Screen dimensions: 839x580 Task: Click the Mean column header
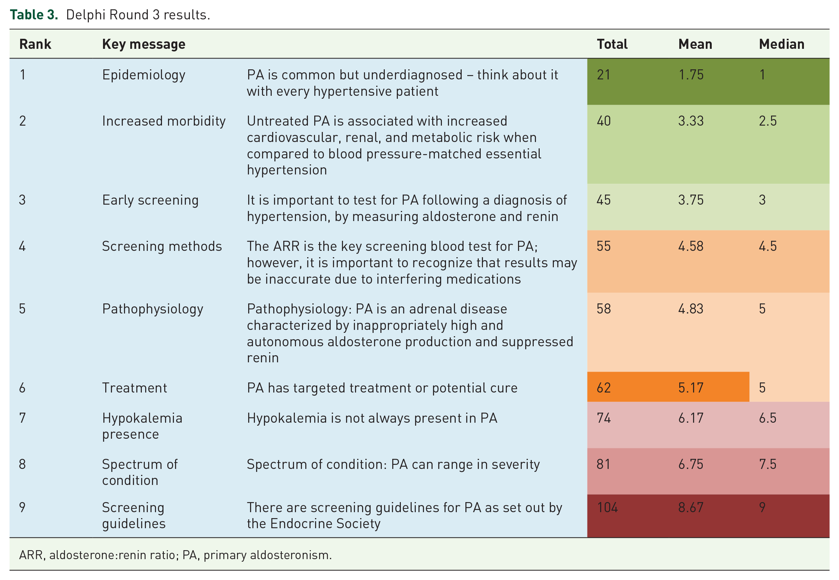[x=695, y=44]
